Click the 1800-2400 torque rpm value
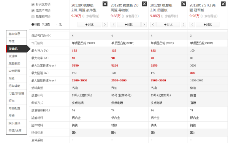This screenshot has width=228, height=143. coord(196,81)
